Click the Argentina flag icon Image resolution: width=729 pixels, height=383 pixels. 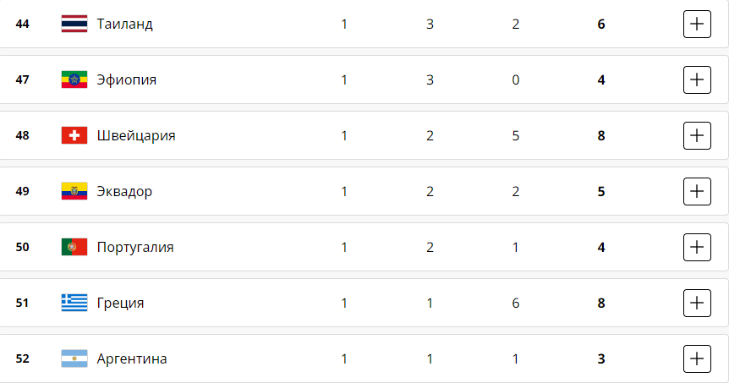(74, 358)
